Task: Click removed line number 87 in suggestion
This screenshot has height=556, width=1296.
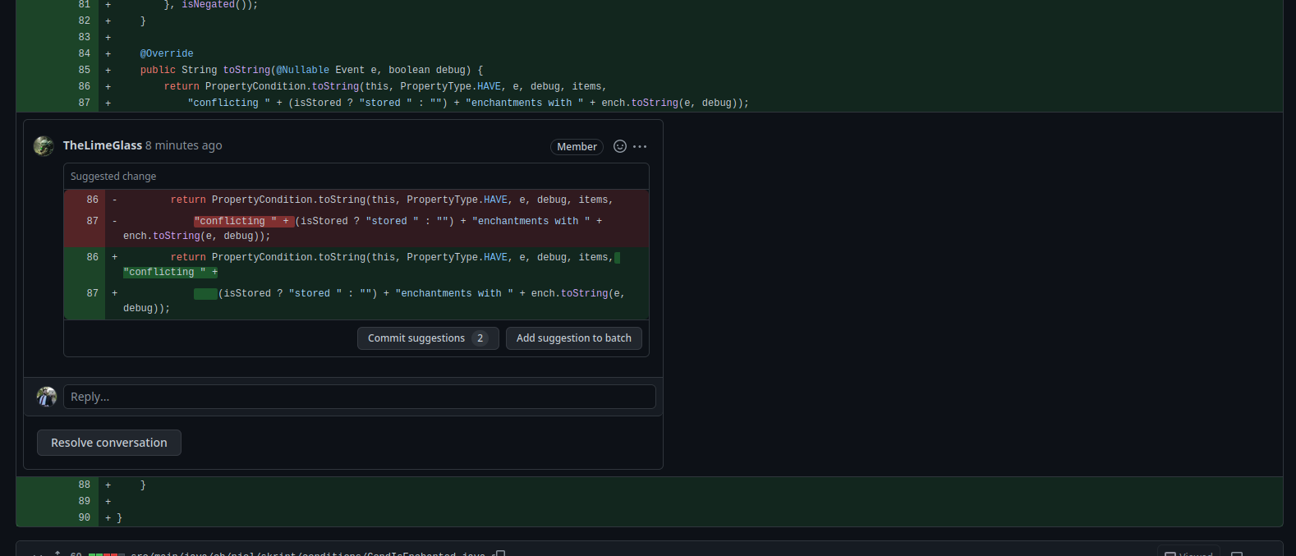Action: click(93, 221)
